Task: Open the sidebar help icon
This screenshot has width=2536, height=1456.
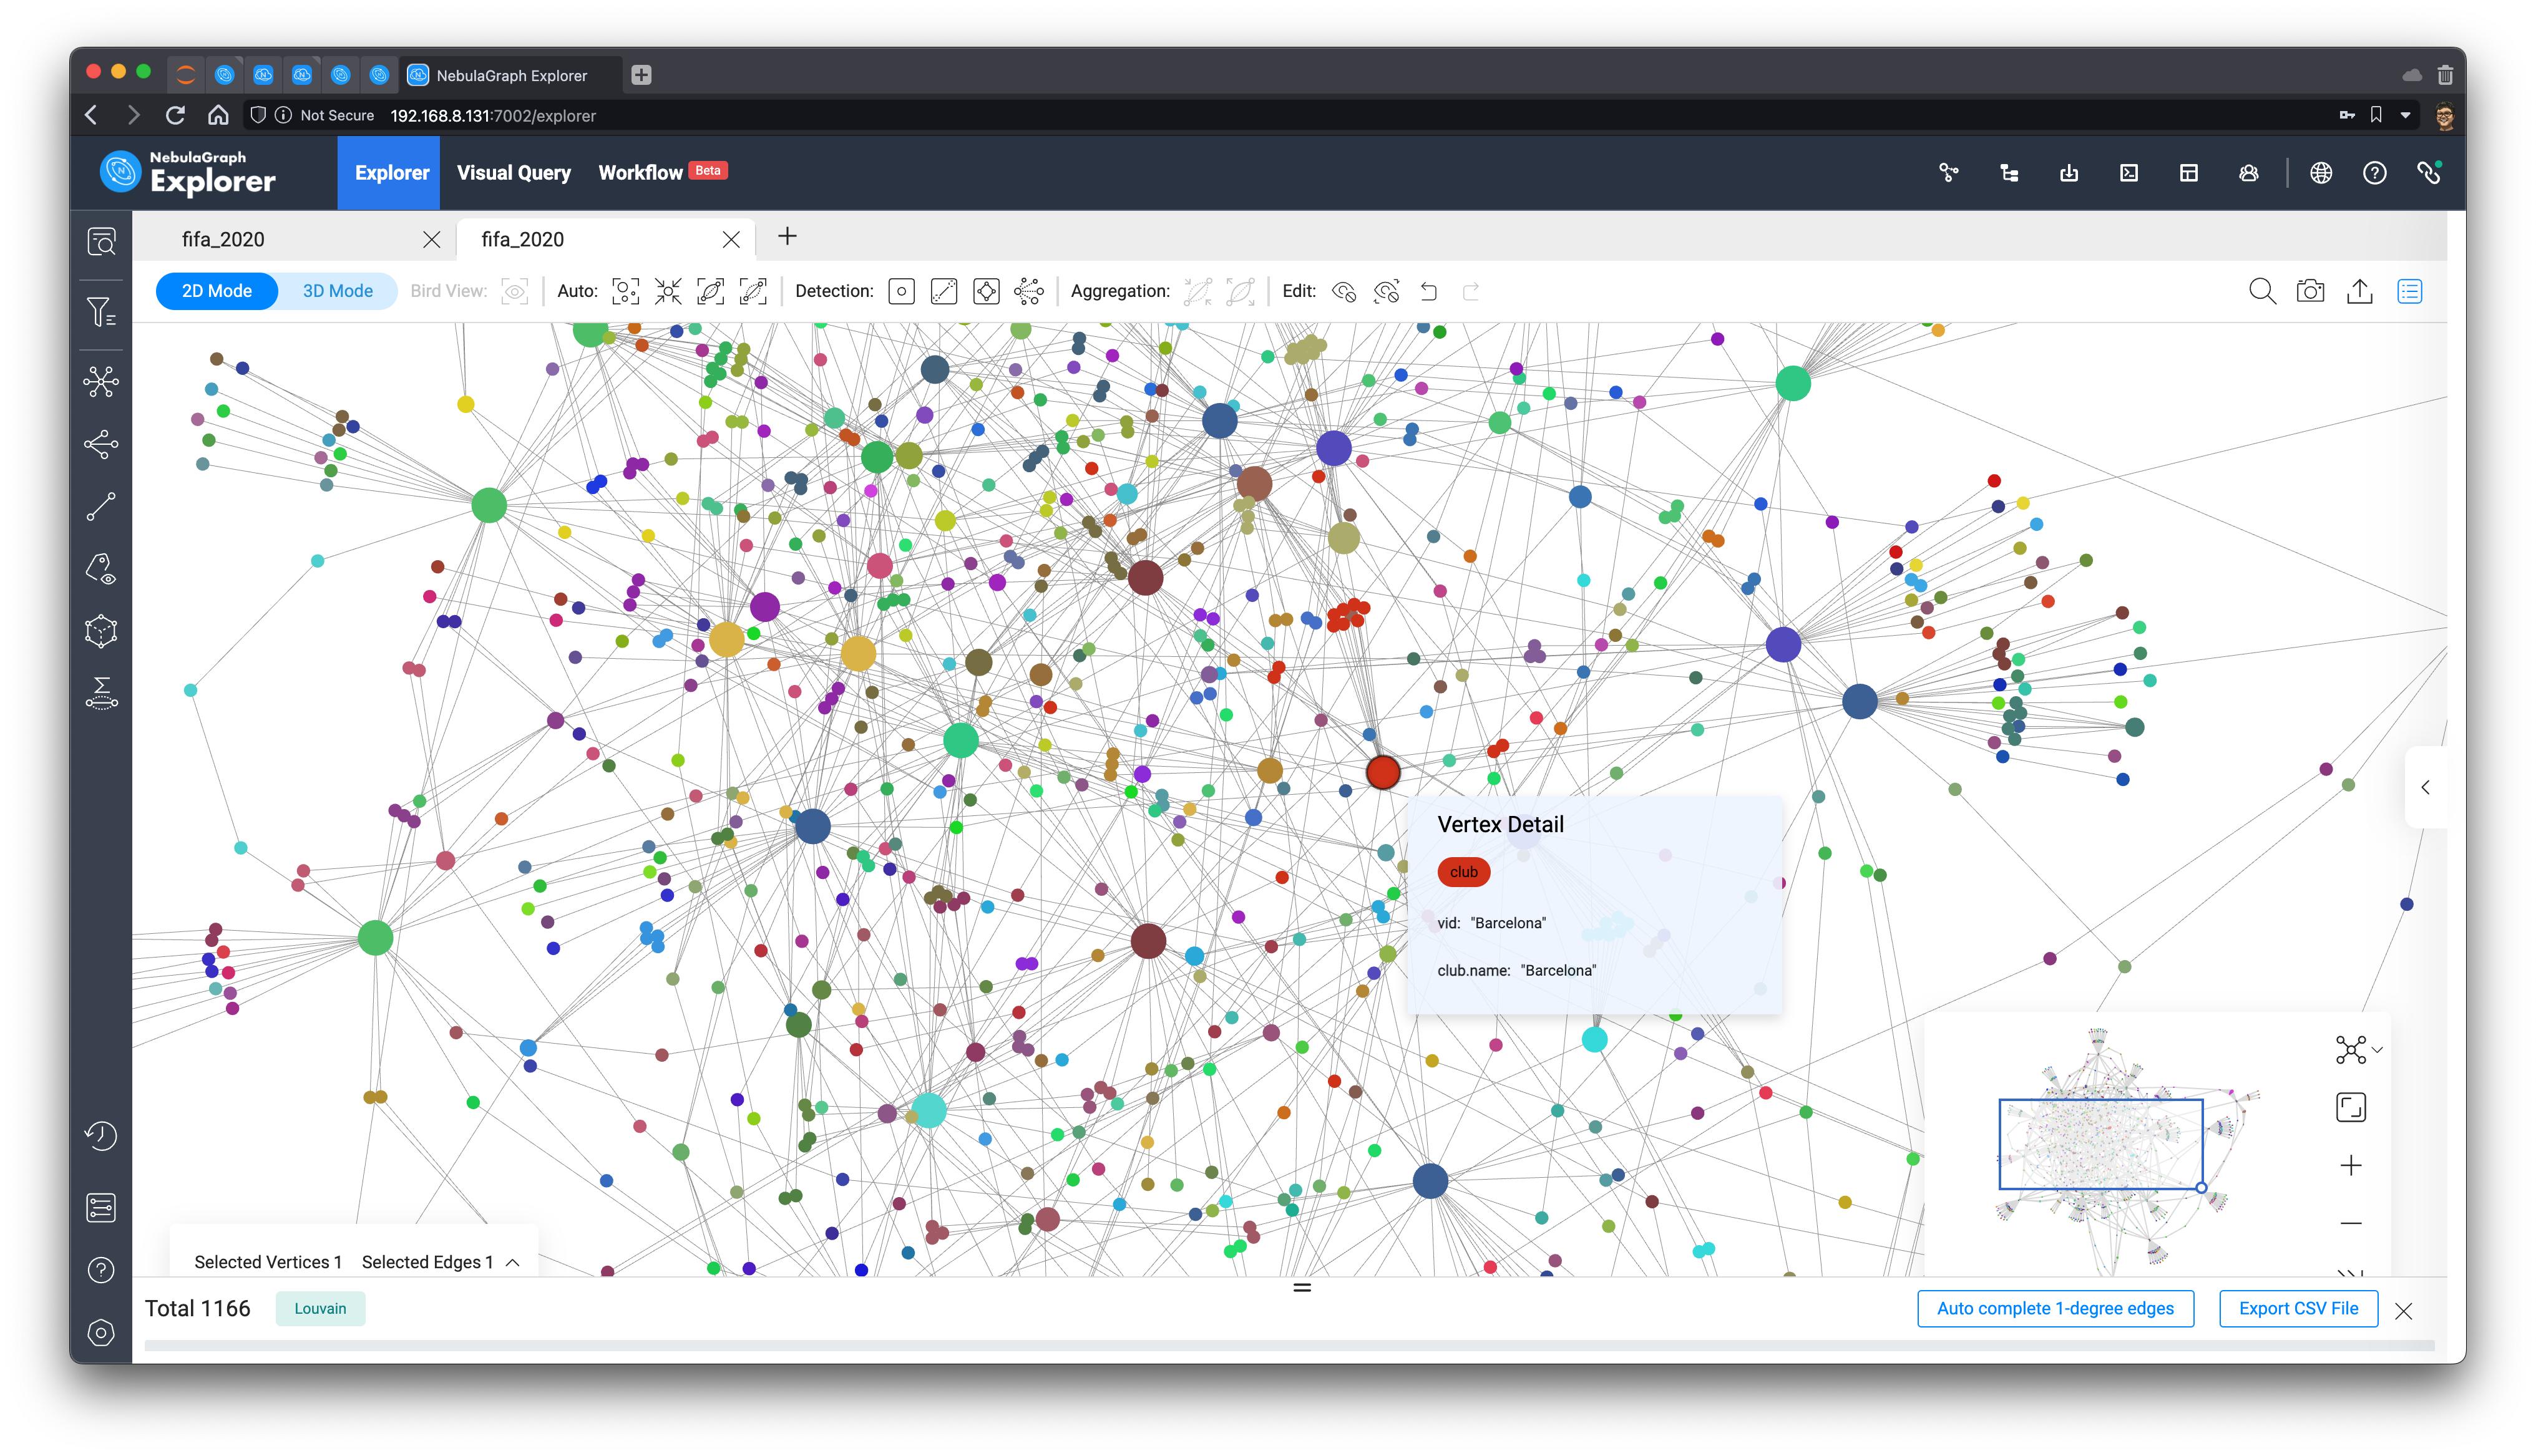Action: pos(101,1270)
